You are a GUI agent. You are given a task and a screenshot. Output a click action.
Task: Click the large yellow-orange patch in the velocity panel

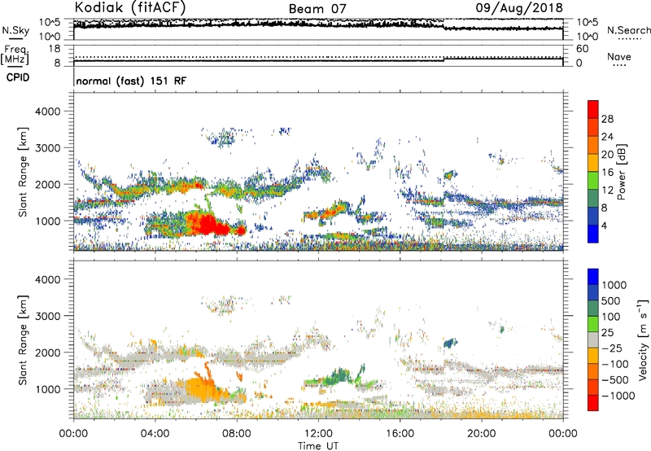(203, 390)
